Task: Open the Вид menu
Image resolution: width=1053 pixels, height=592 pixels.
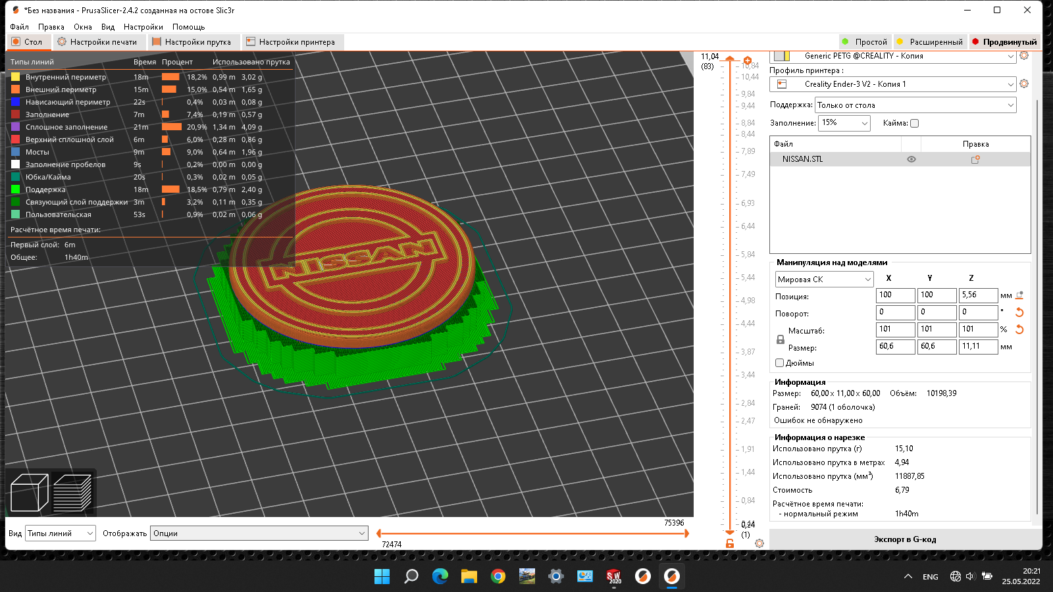Action: [108, 27]
